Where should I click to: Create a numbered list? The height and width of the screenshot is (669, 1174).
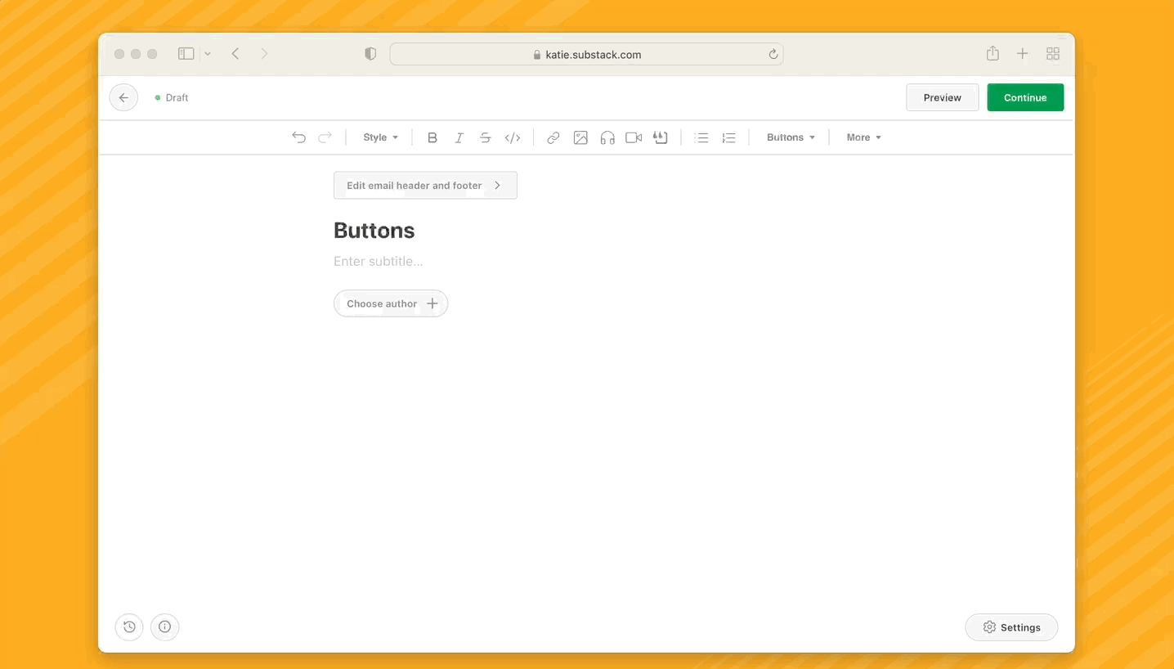tap(728, 137)
